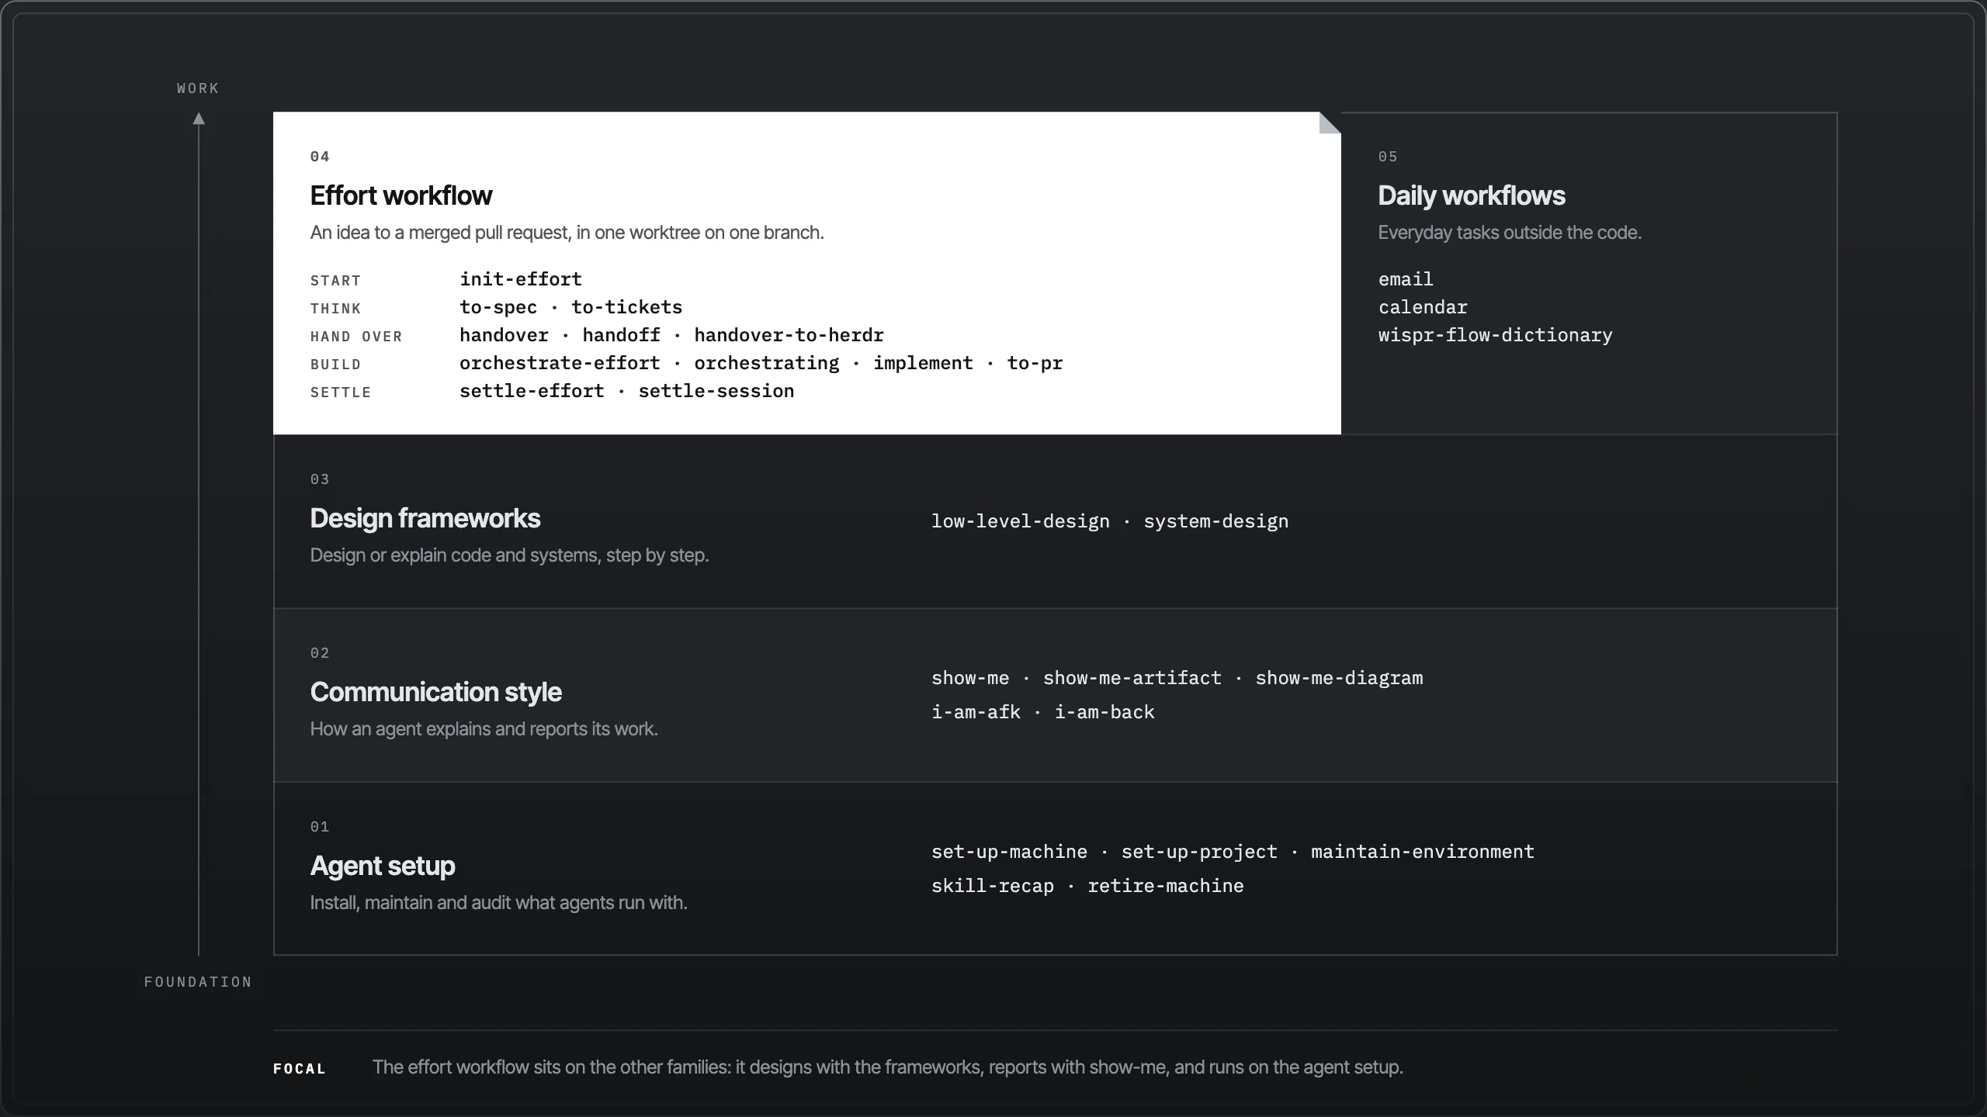This screenshot has height=1117, width=1987.
Task: Select the Communication style heading
Action: [x=435, y=692]
